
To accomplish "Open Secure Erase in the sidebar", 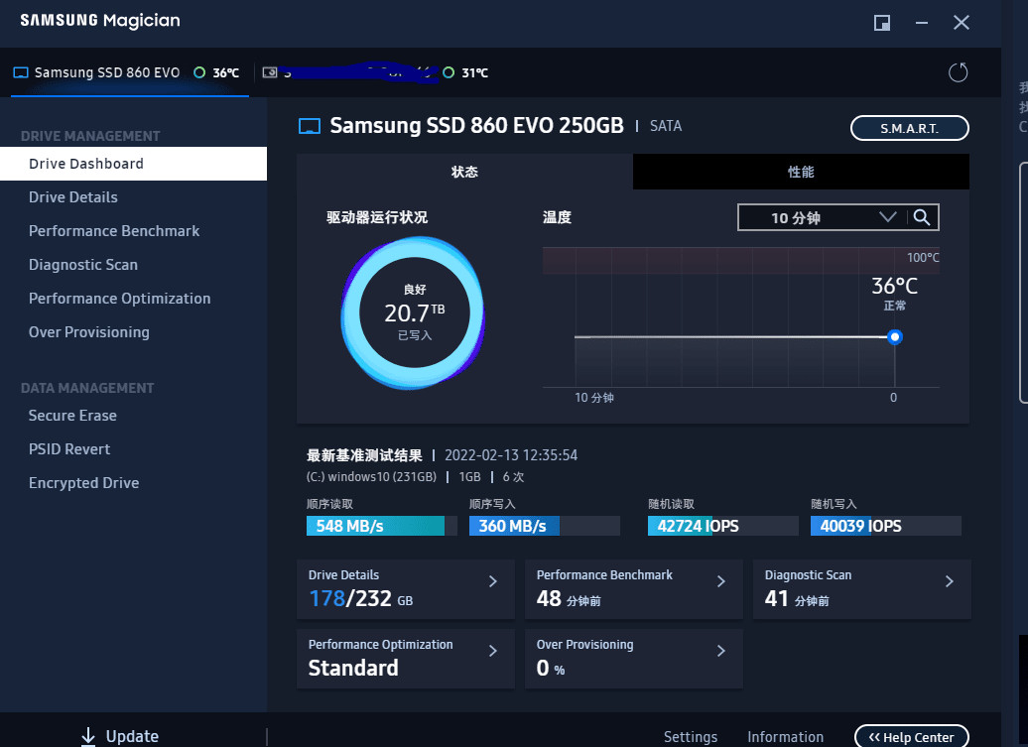I will click(72, 416).
